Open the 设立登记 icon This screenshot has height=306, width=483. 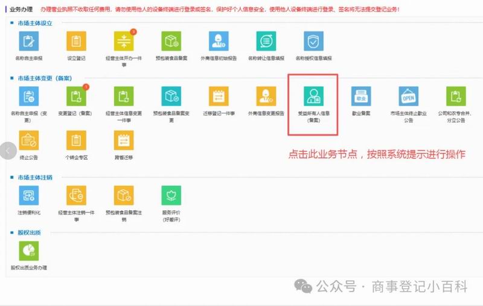(76, 41)
